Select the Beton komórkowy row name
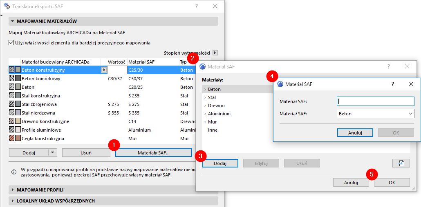This screenshot has height=207, width=421. [41, 79]
